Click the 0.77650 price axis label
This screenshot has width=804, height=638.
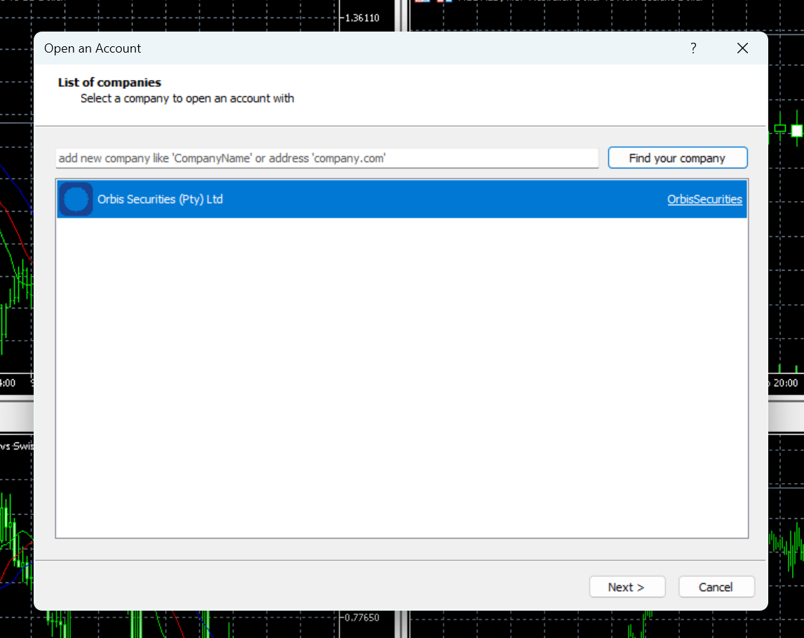tap(362, 618)
